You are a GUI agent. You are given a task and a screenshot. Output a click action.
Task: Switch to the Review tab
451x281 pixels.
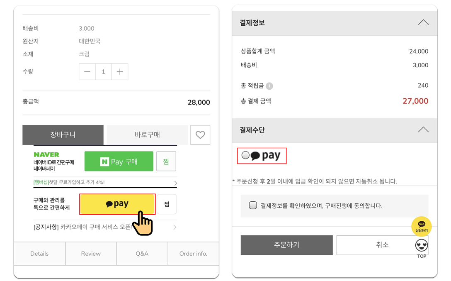pos(91,254)
